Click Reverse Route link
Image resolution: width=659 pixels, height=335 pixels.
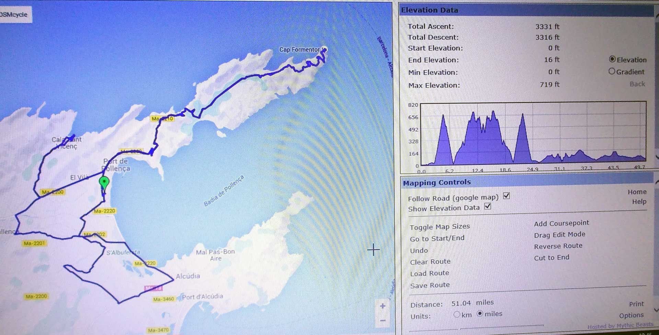click(558, 246)
